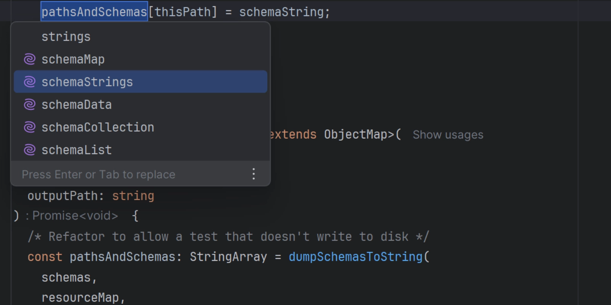Screen dimensions: 611x305
Task: Click the AI icon beside schemaCollection
Action: pyautogui.click(x=29, y=127)
